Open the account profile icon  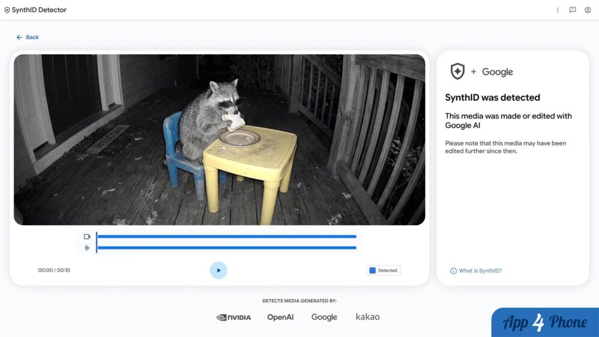588,10
